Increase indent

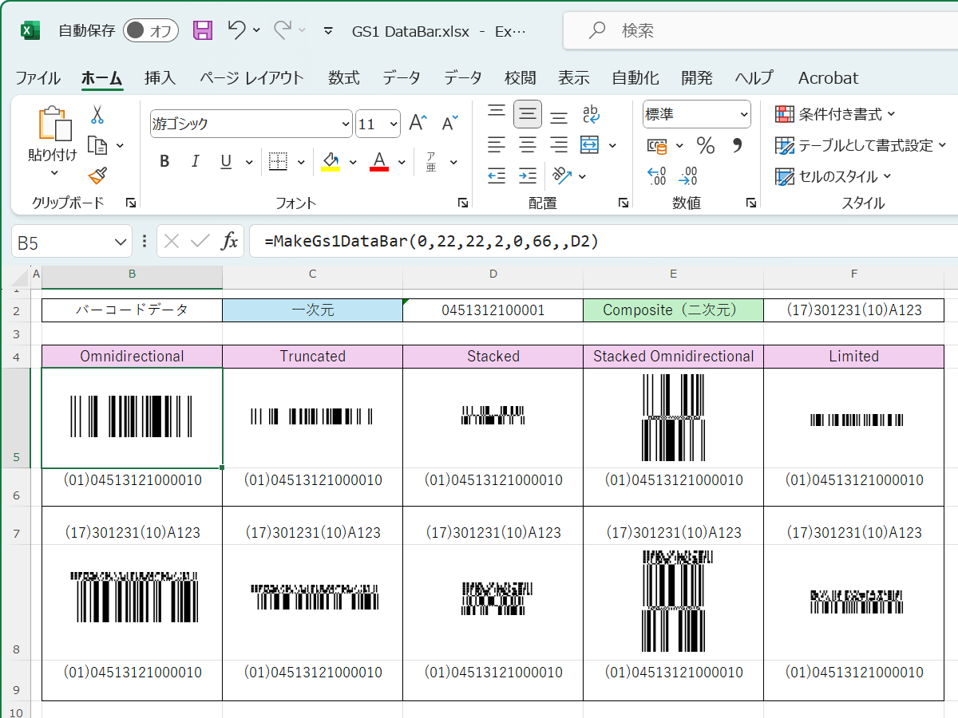[528, 176]
